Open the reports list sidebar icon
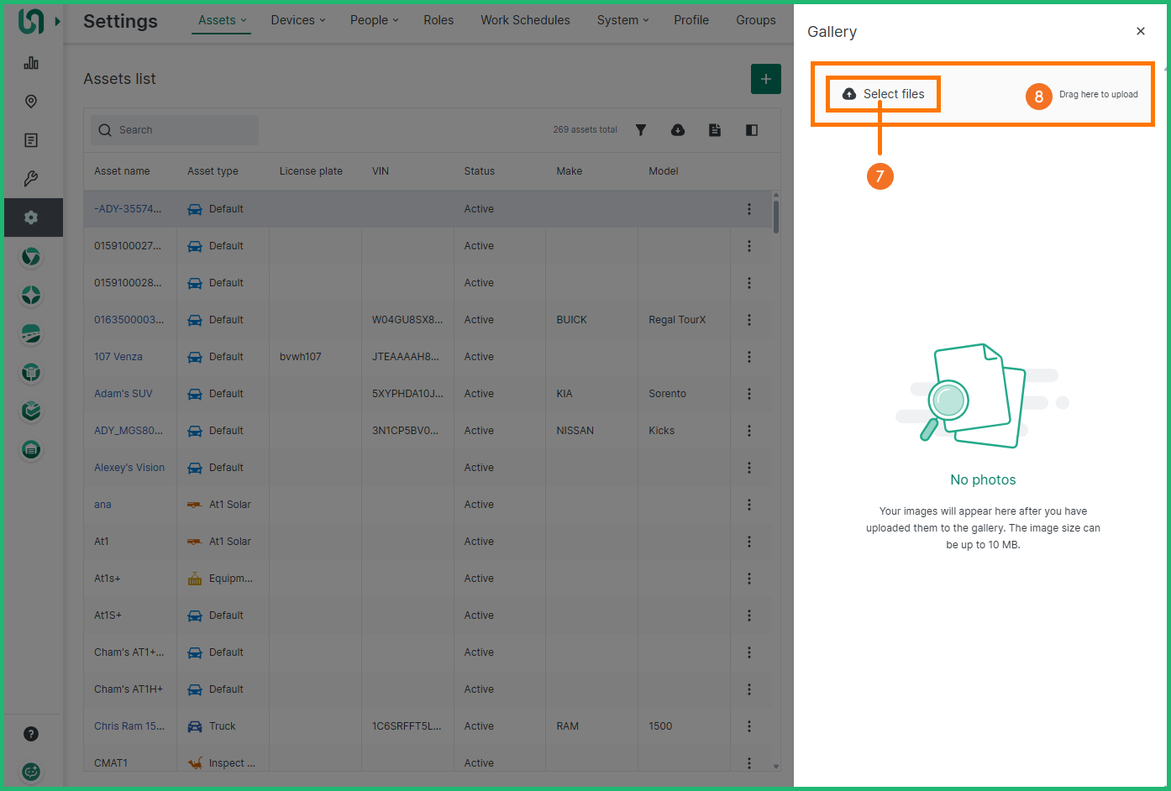Screen dimensions: 1171x791 31,140
